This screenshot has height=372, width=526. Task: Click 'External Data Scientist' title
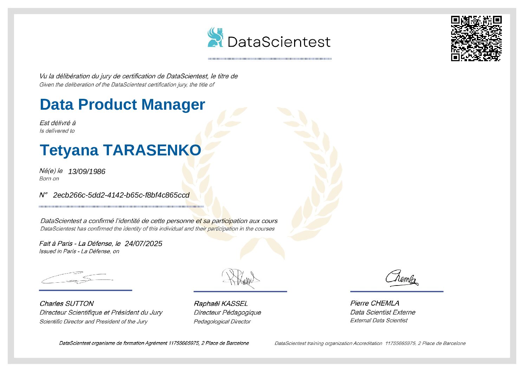coord(379,321)
